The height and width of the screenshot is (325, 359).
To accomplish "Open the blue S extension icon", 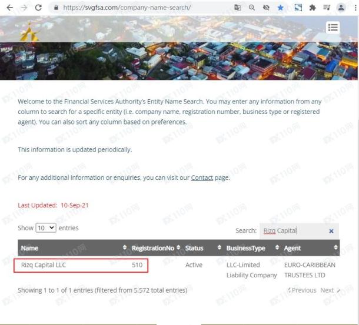I will point(298,8).
